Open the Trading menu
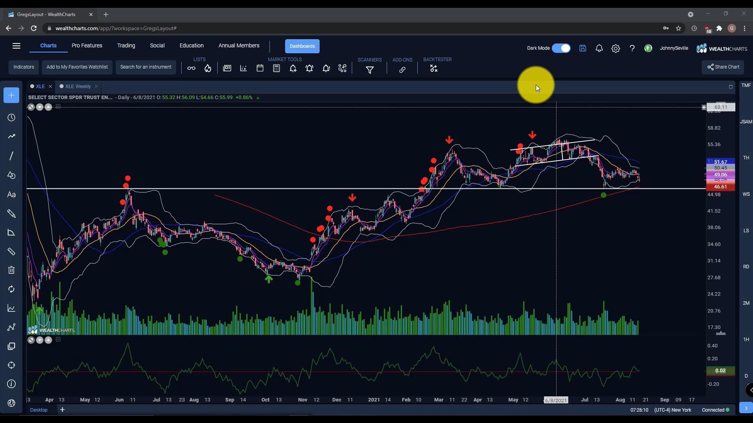Screen dimensions: 753x423 (x=126, y=46)
